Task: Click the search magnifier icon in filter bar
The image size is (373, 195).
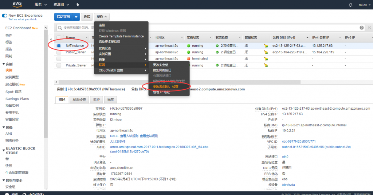Action: click(x=60, y=28)
